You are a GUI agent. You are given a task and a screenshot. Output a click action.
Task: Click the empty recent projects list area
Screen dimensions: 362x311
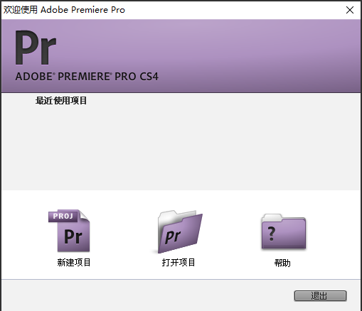click(181, 148)
